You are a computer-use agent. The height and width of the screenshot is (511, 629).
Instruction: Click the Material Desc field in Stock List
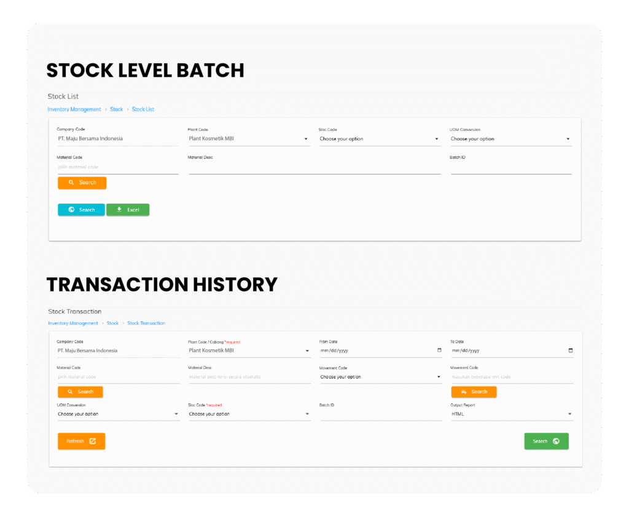pos(314,168)
